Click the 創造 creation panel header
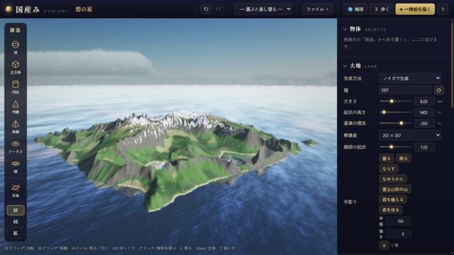 pyautogui.click(x=15, y=30)
